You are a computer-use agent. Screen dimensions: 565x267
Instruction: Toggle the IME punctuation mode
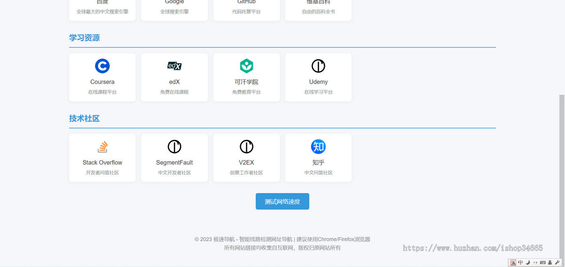535,262
